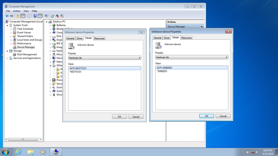
Task: Select Security Devices key icon
Action: [54, 84]
